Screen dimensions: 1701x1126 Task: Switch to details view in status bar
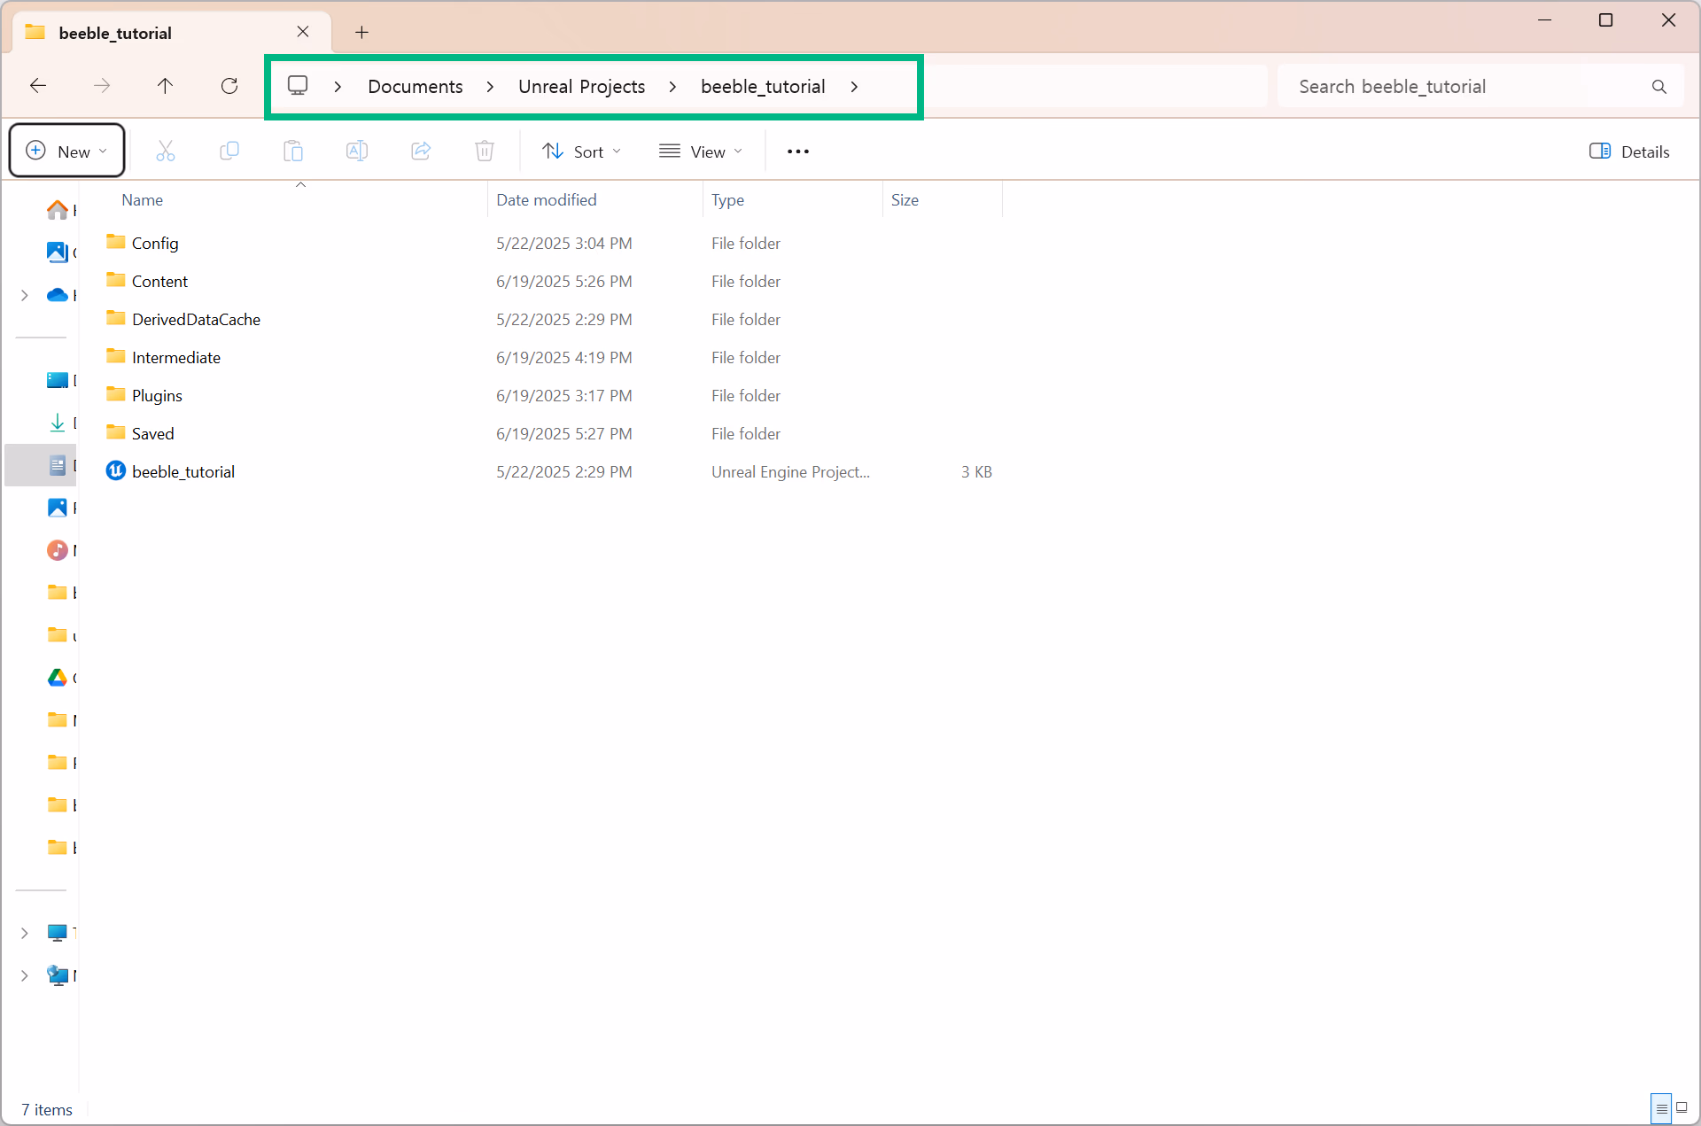click(x=1661, y=1108)
